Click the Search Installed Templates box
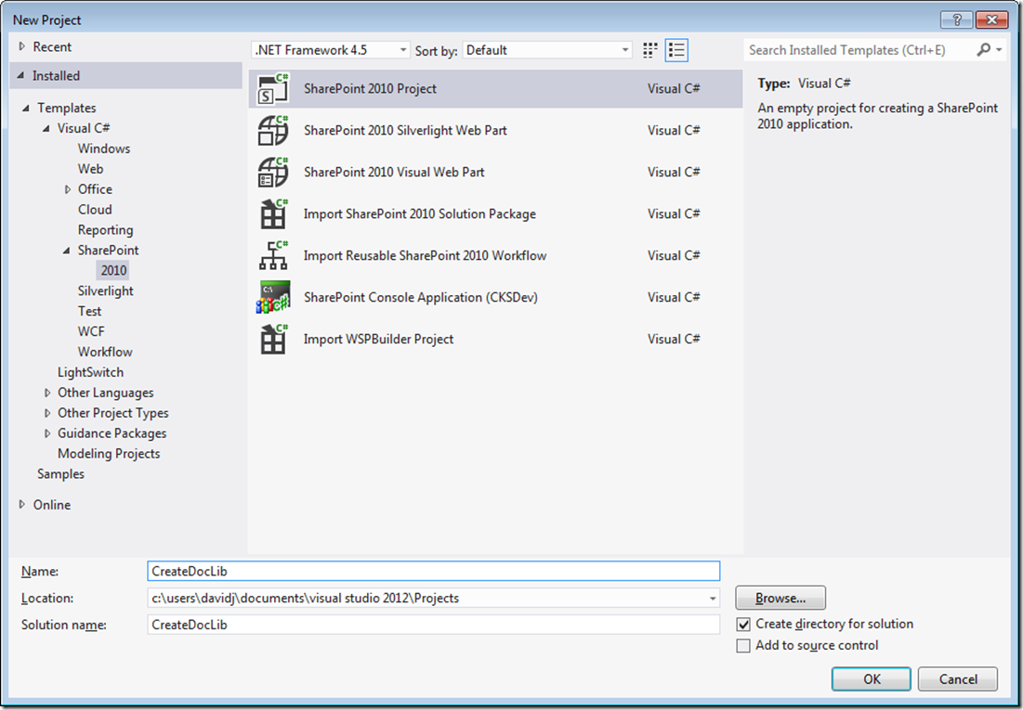 [x=859, y=50]
